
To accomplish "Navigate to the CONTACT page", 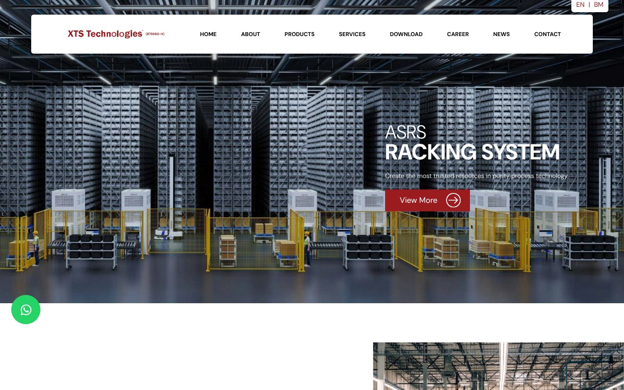I will point(547,34).
